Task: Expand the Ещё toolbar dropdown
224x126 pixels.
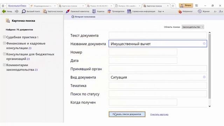Action: (x=161, y=12)
